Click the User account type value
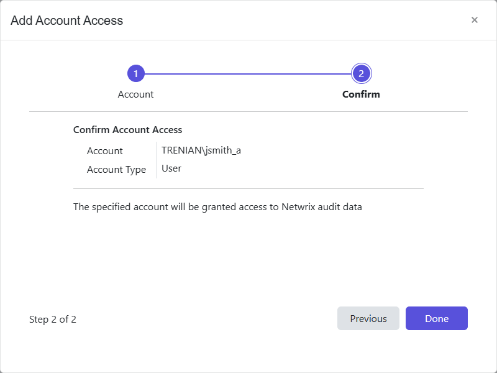The image size is (497, 373). click(171, 168)
